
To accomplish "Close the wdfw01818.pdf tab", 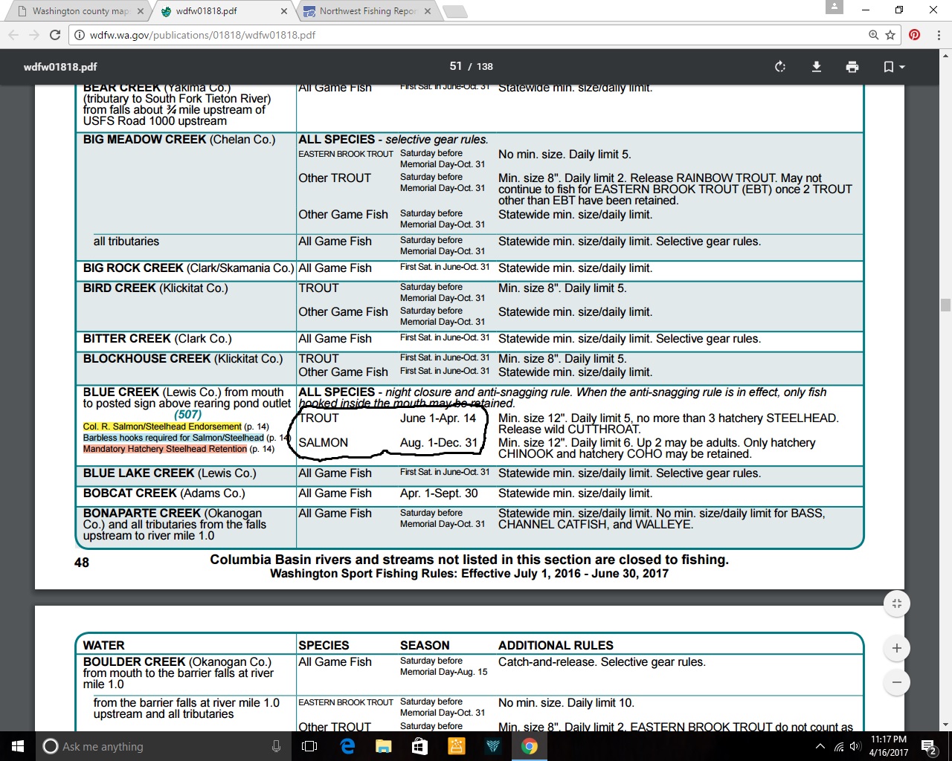I will (x=284, y=11).
